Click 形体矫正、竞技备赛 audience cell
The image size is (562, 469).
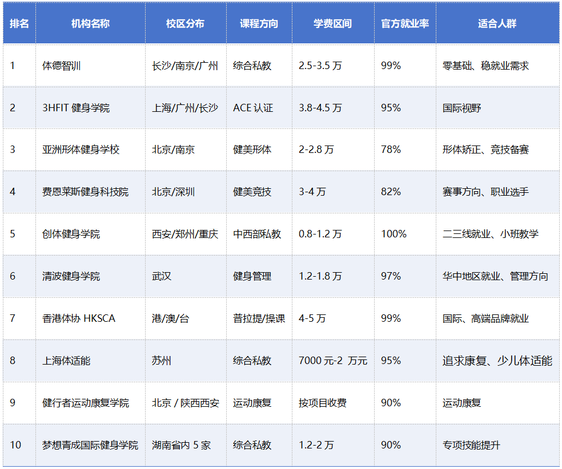tap(497, 149)
